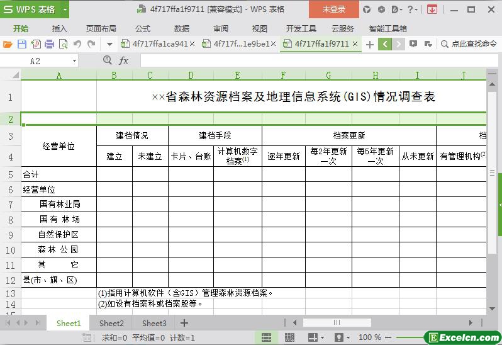Click the zoom out minus button
The width and height of the screenshot is (502, 345).
(388, 337)
